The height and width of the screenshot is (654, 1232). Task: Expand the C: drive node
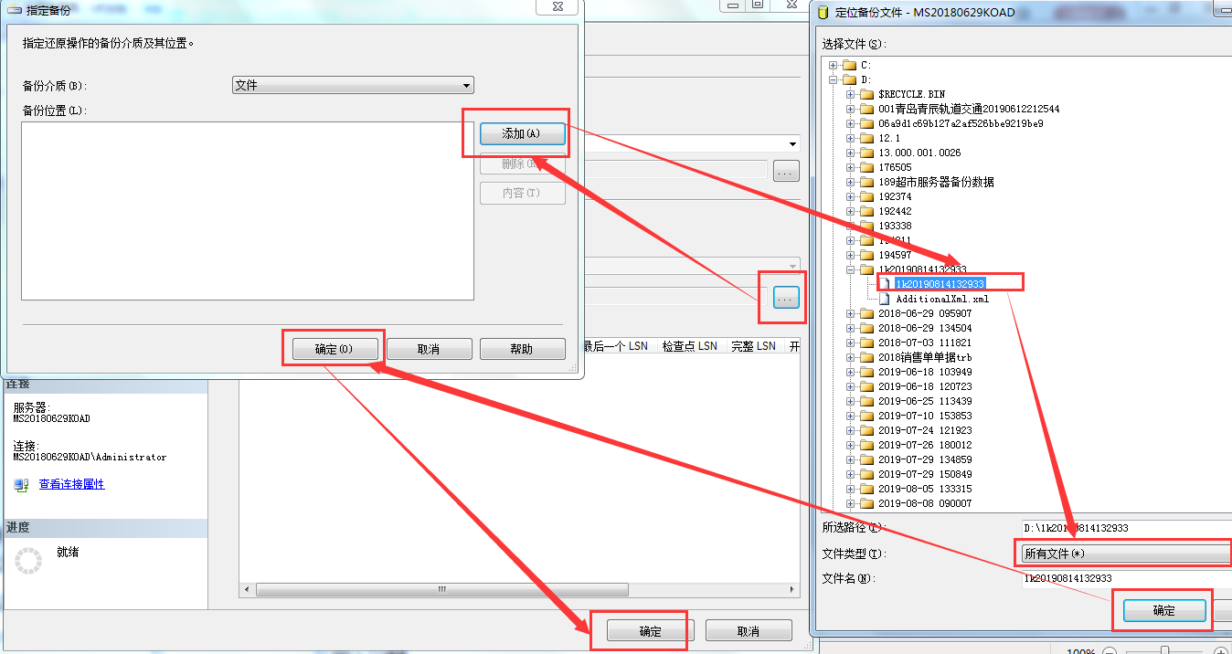coord(833,65)
